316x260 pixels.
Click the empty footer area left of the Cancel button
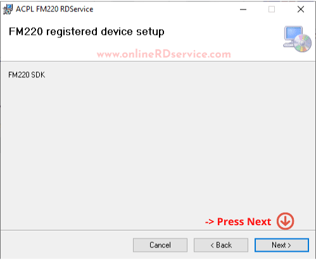click(x=66, y=245)
